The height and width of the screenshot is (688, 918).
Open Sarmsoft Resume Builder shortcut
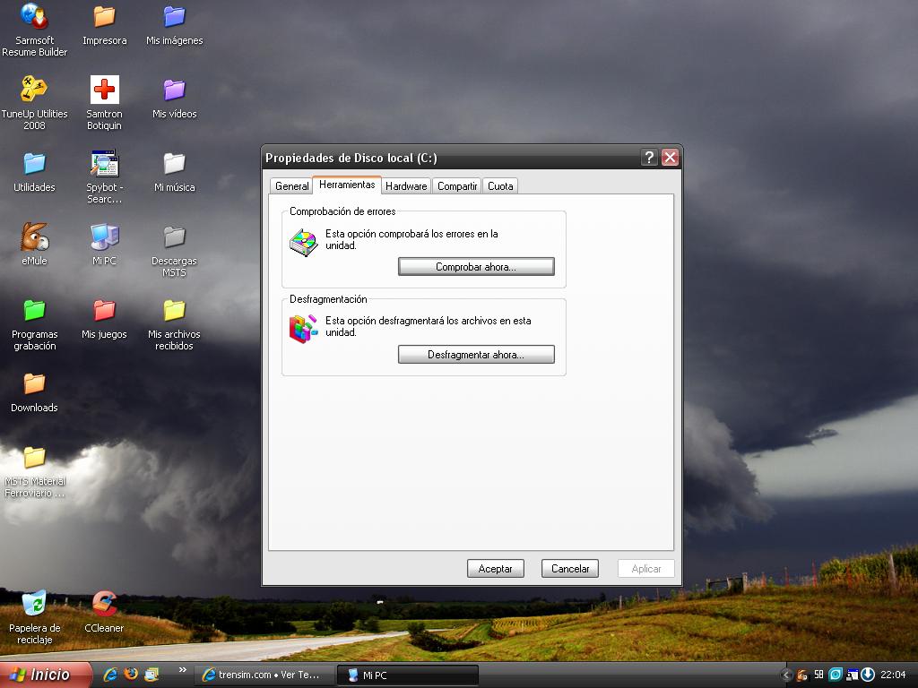click(x=34, y=17)
